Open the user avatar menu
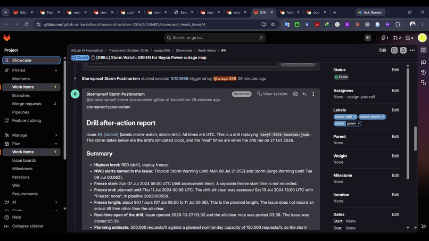This screenshot has width=429, height=241. [422, 38]
